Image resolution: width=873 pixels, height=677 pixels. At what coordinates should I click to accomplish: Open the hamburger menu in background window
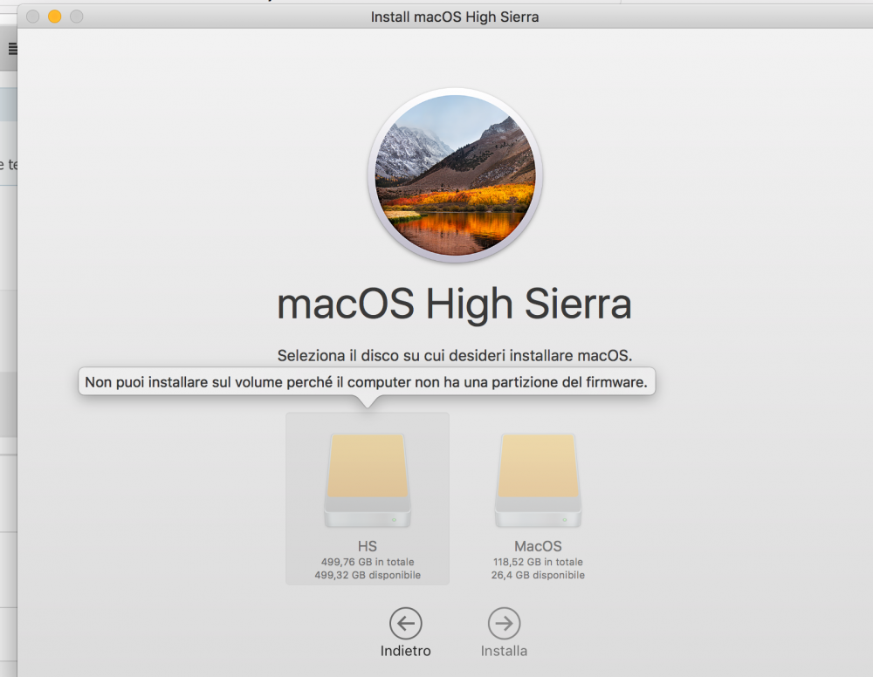(13, 49)
